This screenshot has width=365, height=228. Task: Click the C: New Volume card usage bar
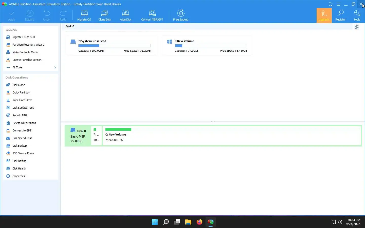[x=211, y=46]
